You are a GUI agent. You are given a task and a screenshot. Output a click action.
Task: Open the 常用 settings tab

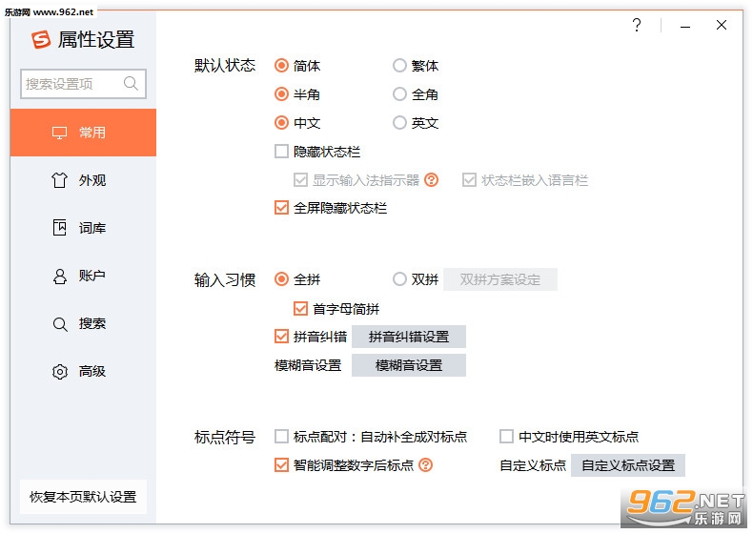(83, 133)
